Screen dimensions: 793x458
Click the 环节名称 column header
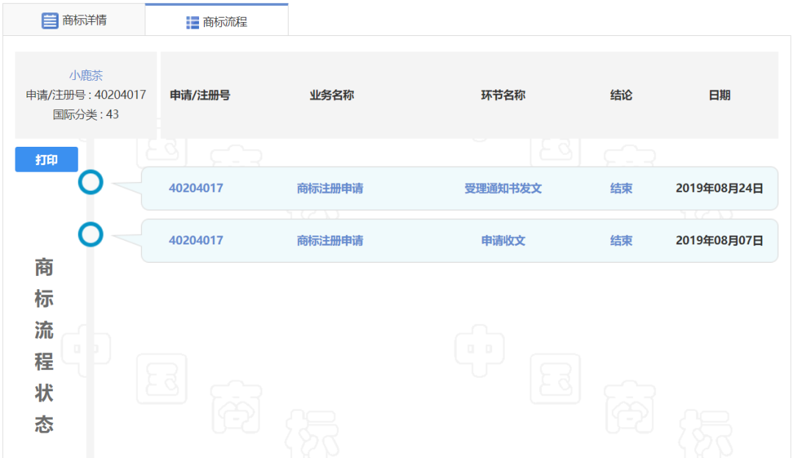click(503, 95)
